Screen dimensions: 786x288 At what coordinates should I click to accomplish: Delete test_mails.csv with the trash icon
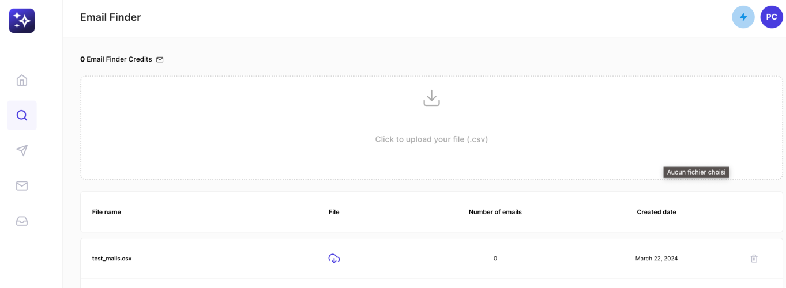pyautogui.click(x=754, y=259)
